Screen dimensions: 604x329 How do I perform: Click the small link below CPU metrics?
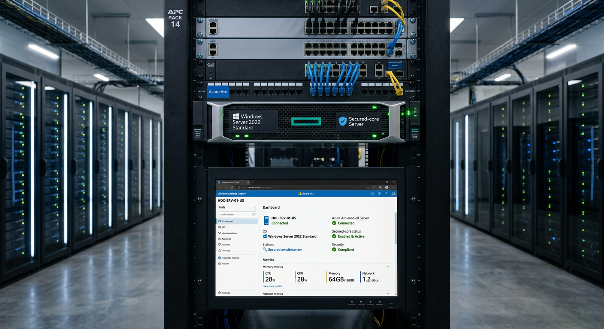click(x=272, y=286)
